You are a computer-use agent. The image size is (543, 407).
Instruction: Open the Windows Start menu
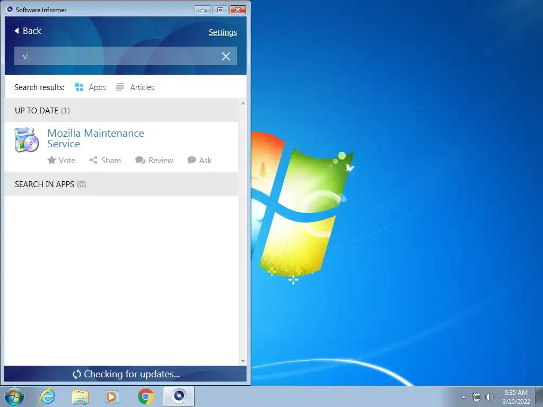click(14, 396)
